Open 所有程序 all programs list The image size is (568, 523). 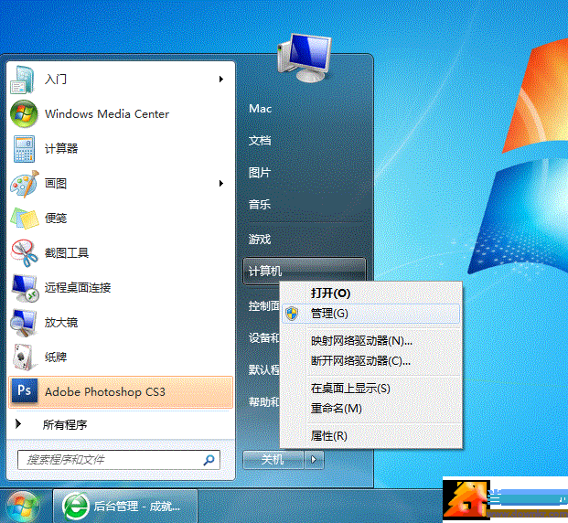66,424
